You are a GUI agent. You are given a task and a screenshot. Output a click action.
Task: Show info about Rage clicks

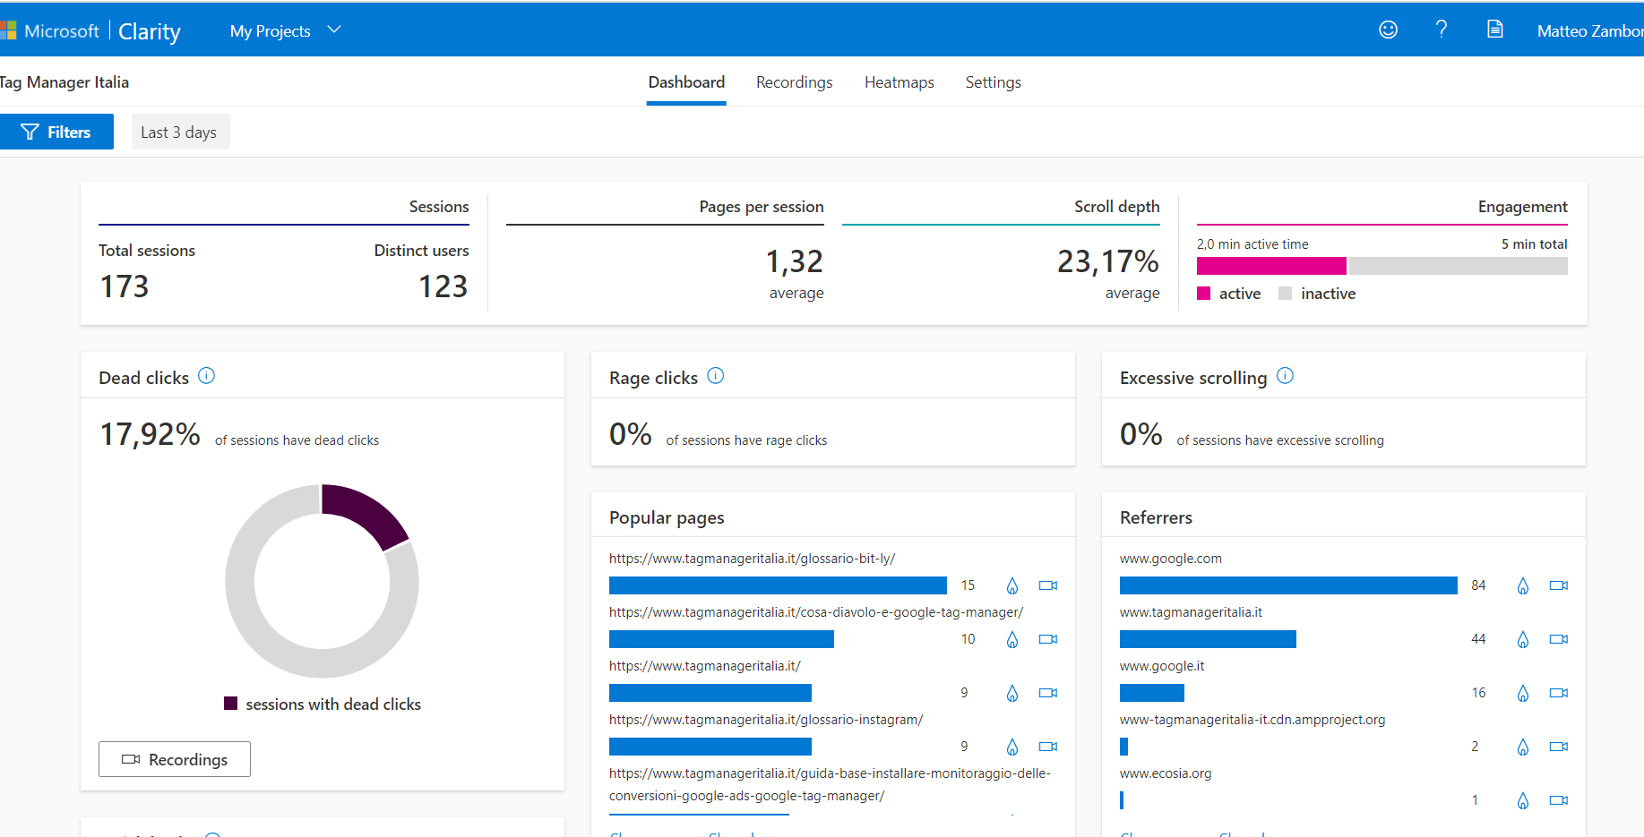pos(715,376)
